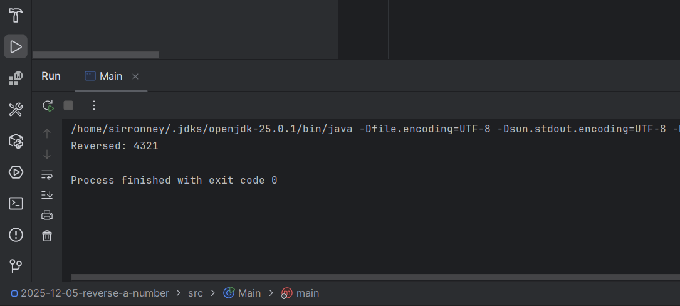Open the Services tool window
Image resolution: width=680 pixels, height=306 pixels.
point(16,172)
